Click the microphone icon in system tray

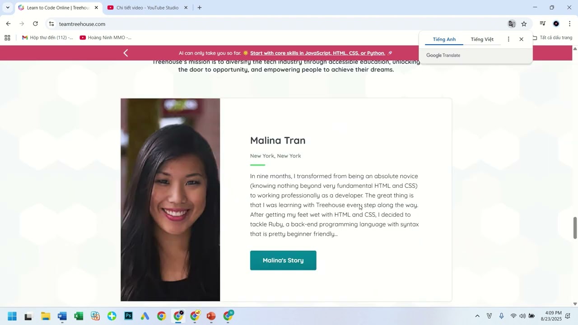click(x=501, y=316)
